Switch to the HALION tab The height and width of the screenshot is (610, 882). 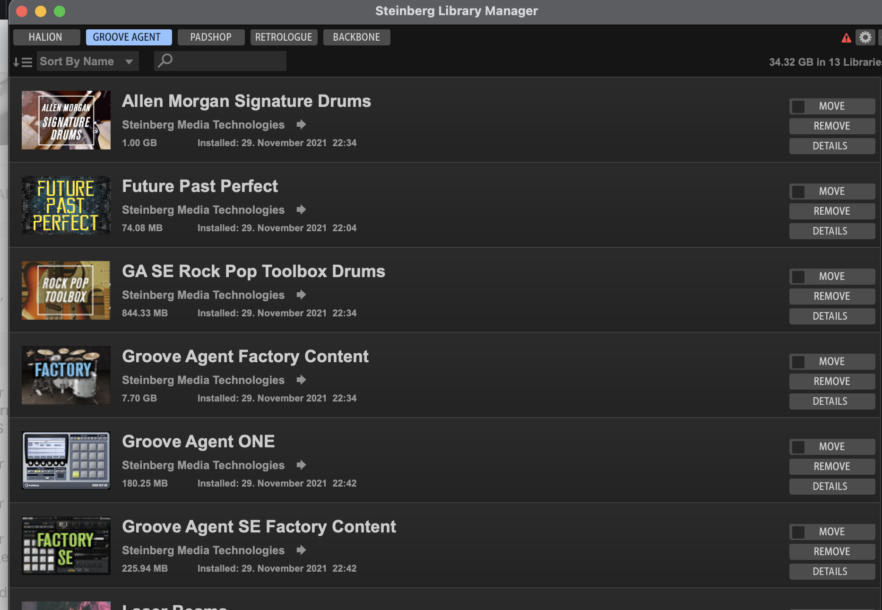46,37
